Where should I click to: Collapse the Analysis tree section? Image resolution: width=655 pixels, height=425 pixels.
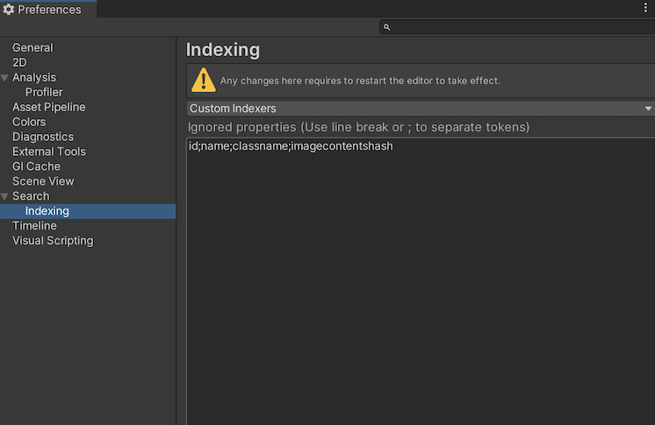(x=5, y=78)
